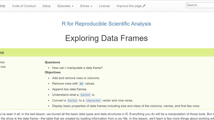214x120 pixels.
Task: Click the Exploring Data Frames heading
Action: pyautogui.click(x=106, y=38)
